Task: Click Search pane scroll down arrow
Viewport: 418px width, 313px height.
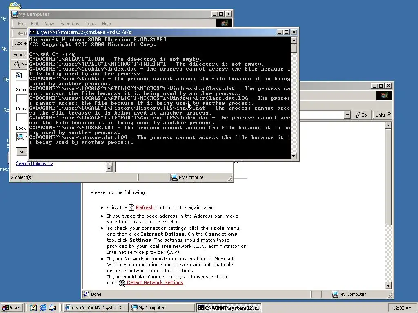Action: click(109, 169)
